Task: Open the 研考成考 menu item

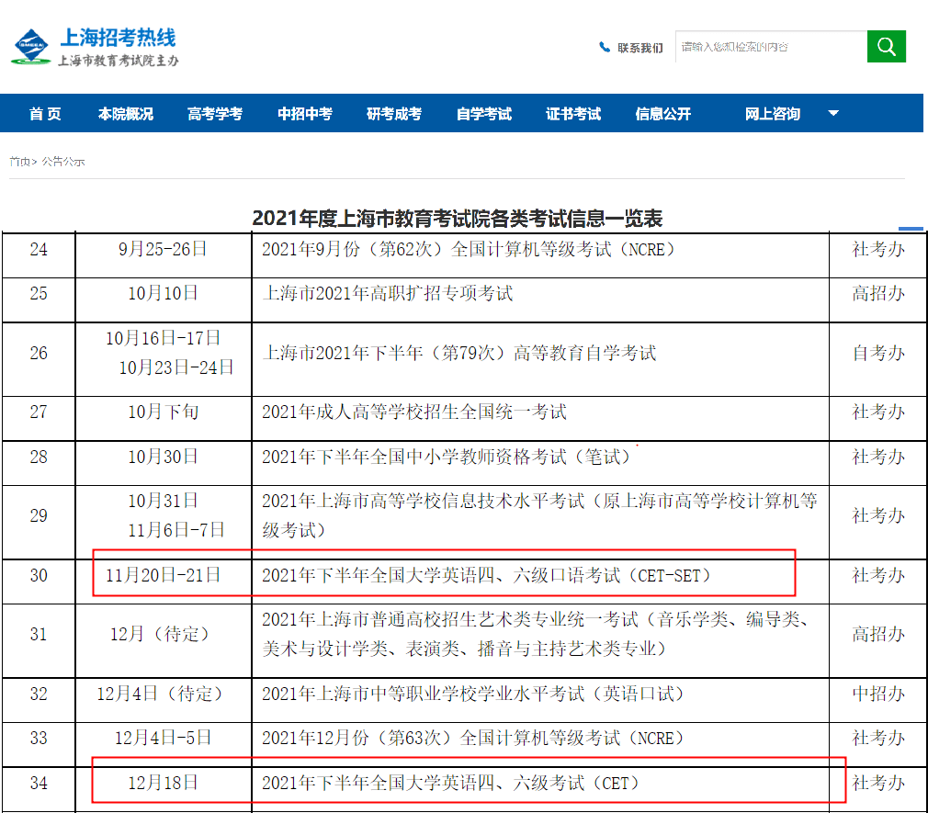Action: pos(394,114)
